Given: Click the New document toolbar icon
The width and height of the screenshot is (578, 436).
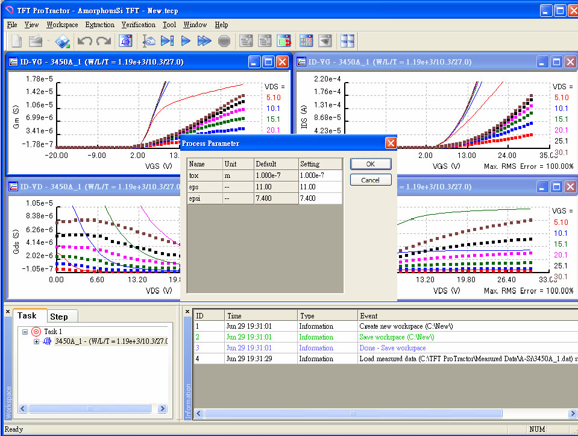Looking at the screenshot, I should [17, 41].
